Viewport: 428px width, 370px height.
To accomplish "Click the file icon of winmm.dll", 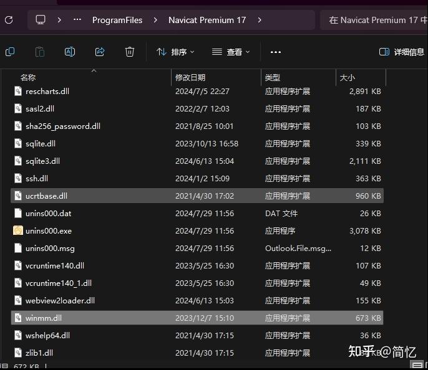I will pyautogui.click(x=18, y=318).
